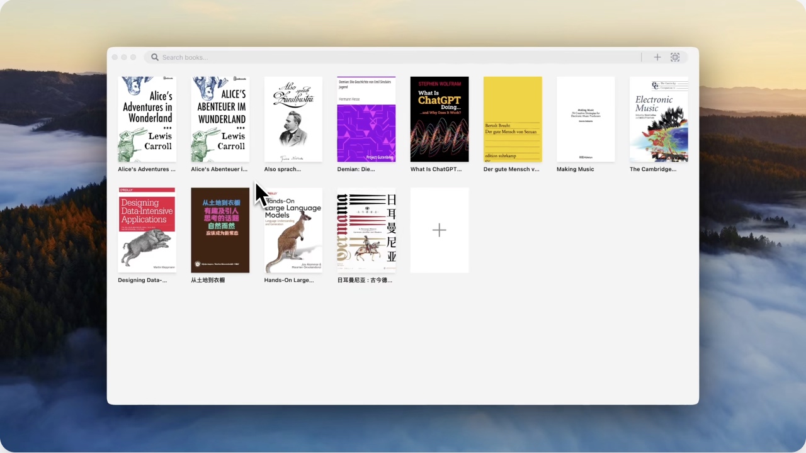Select the brown 从土地到衣橱 book cover
The image size is (806, 453).
click(220, 230)
